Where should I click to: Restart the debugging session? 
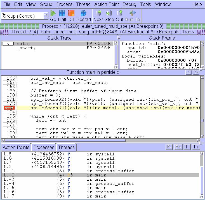84,16
